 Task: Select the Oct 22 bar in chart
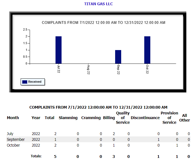[147, 50]
